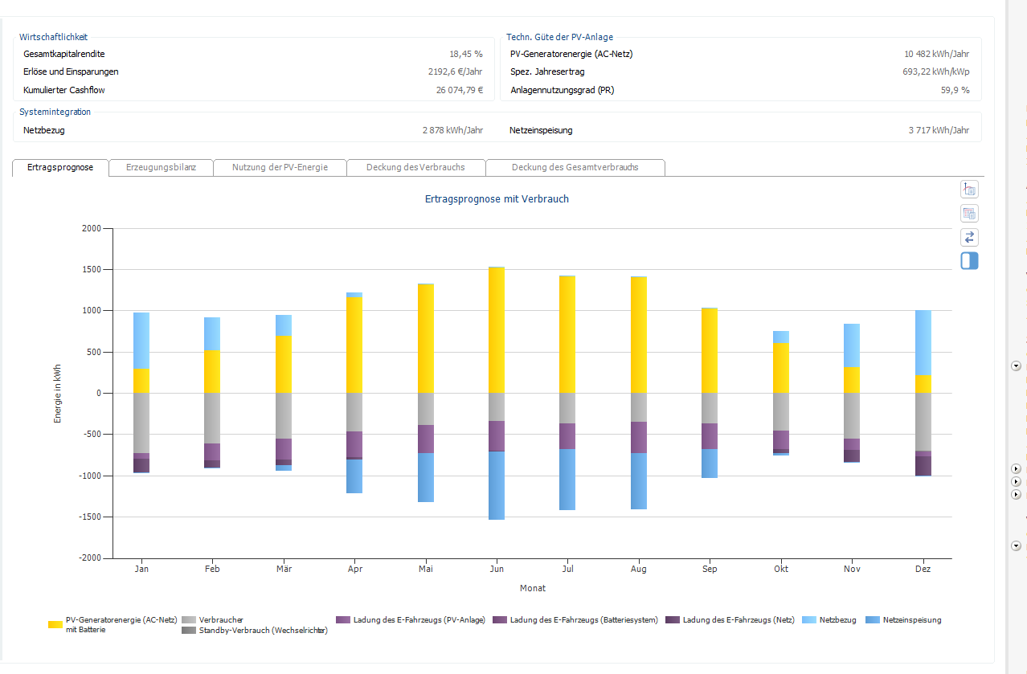Collapse the bottom down-arrow expander at right edge
The image size is (1027, 674).
[1016, 546]
